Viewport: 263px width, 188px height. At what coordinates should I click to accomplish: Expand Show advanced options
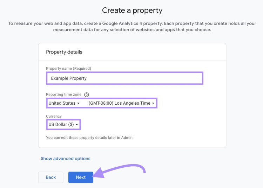pyautogui.click(x=66, y=159)
